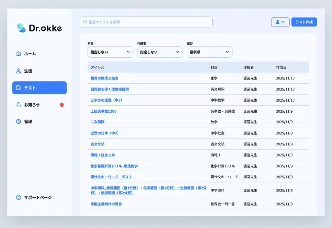This screenshot has height=228, width=332.
Task: Open the 作成者 filter dropdown
Action: point(160,52)
